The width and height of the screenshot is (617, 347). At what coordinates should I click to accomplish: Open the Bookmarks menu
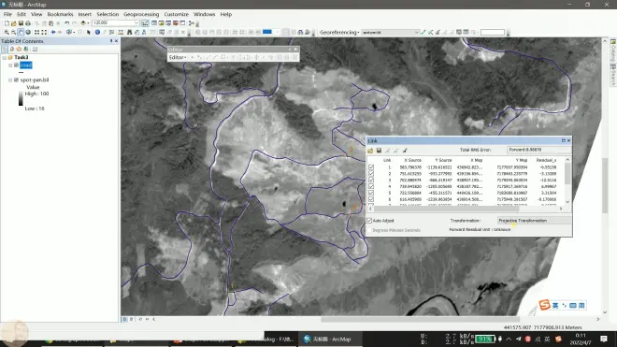click(60, 14)
